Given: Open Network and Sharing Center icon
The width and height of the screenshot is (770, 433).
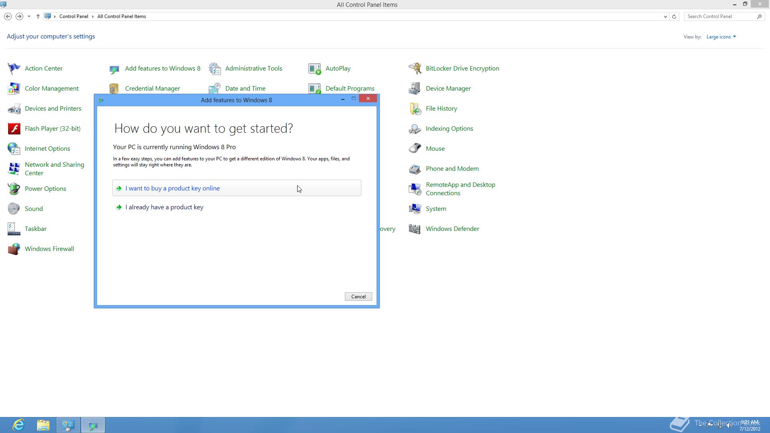Looking at the screenshot, I should point(14,169).
